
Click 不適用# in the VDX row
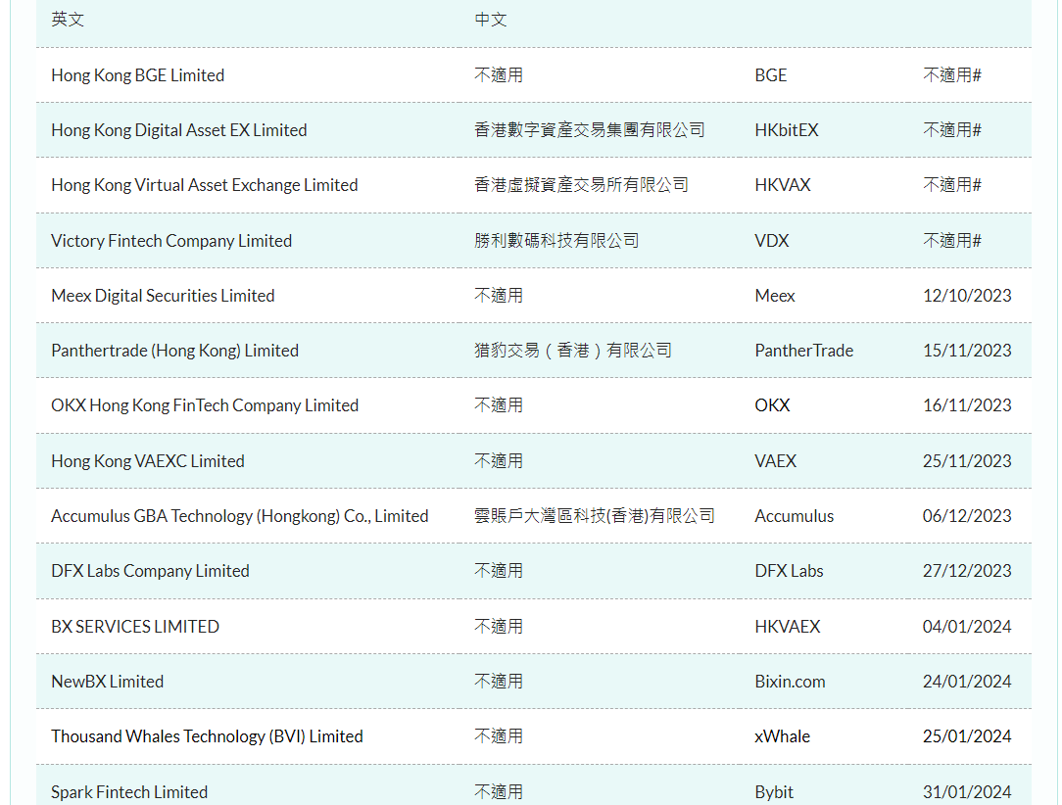[x=951, y=240]
